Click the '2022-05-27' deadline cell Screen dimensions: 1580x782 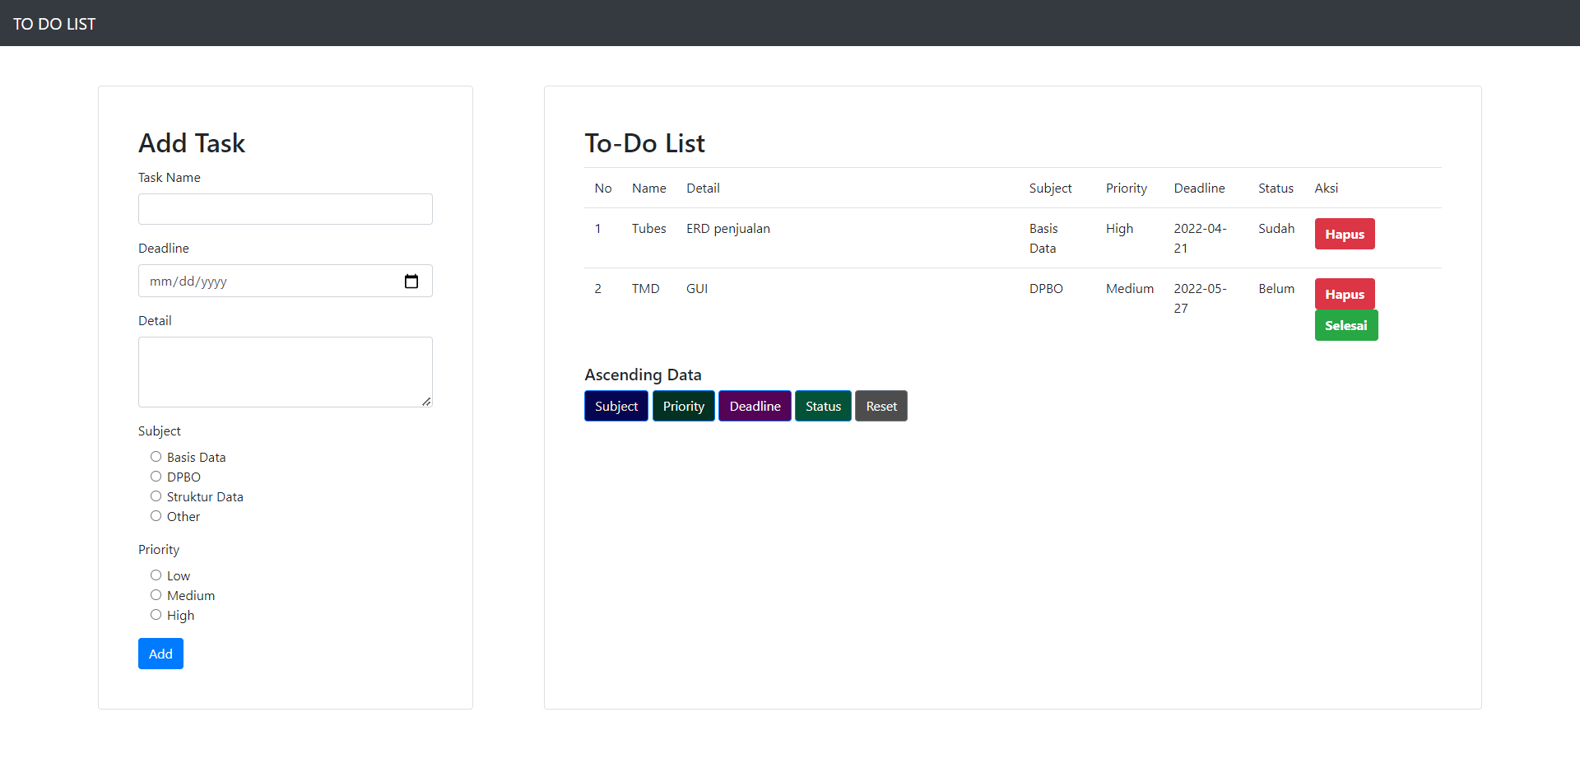tap(1200, 299)
